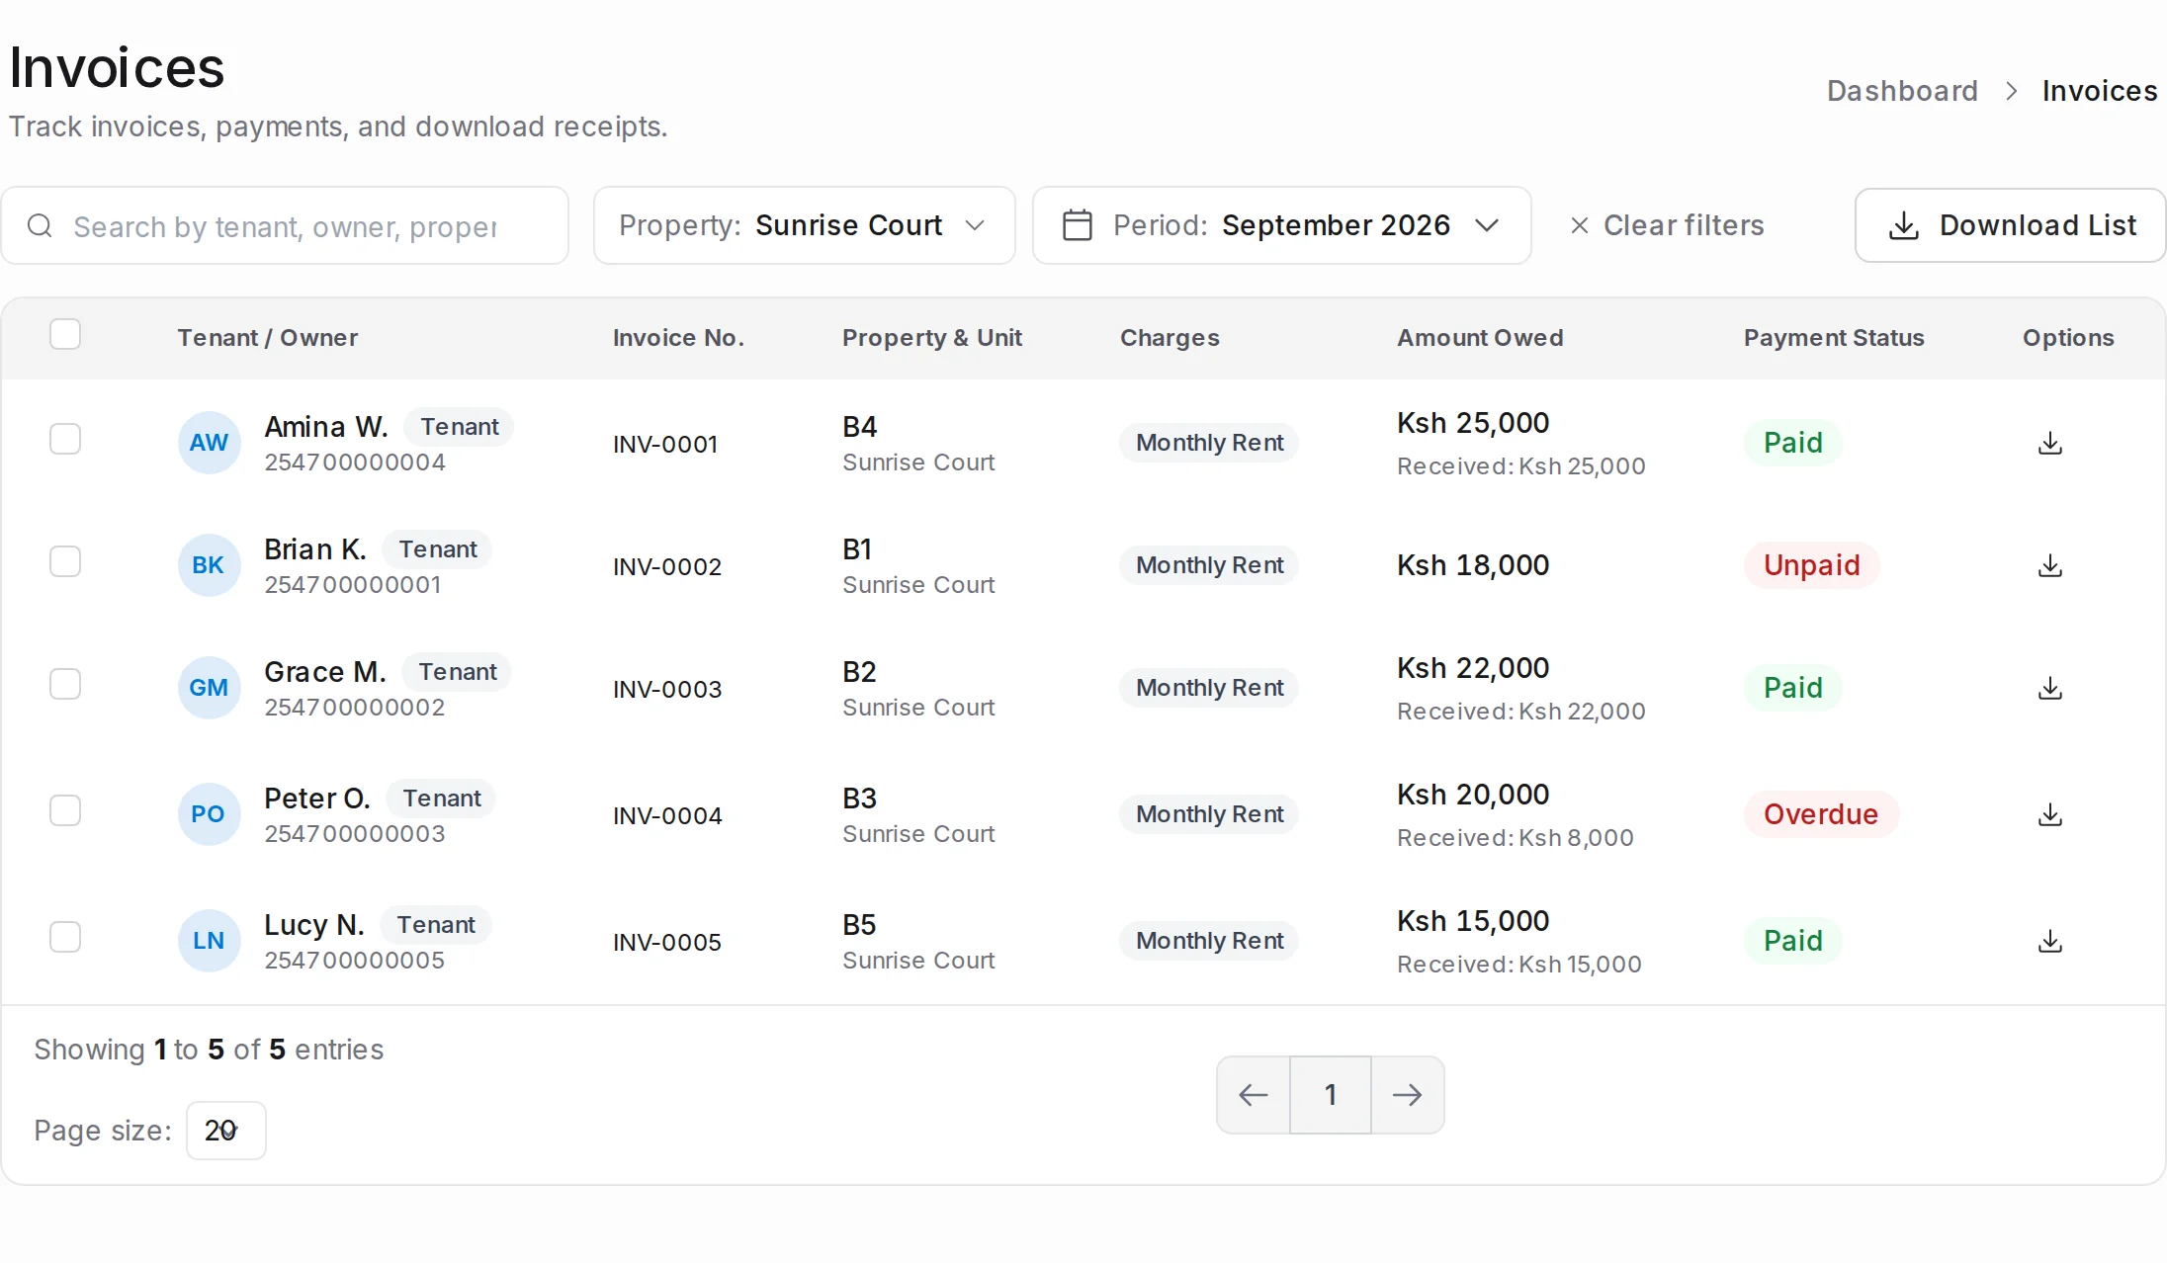Click the breadcrumb chevron separator
2167x1263 pixels.
coord(2011,91)
